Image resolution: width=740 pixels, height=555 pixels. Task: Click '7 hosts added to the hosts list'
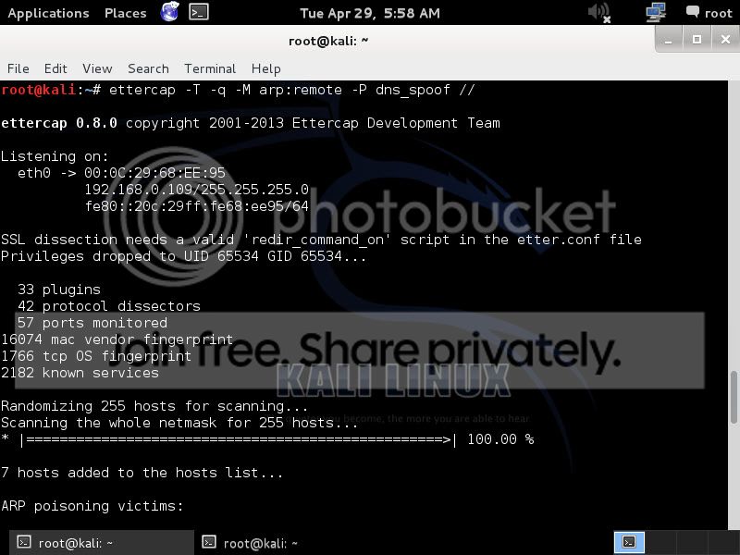click(x=142, y=473)
